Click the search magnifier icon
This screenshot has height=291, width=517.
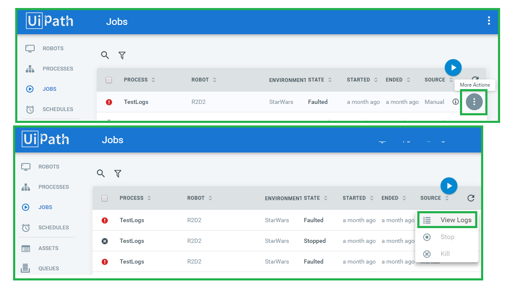tap(101, 174)
